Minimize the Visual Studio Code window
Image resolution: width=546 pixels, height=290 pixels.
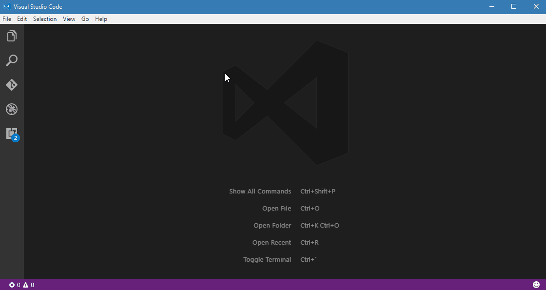coord(492,6)
